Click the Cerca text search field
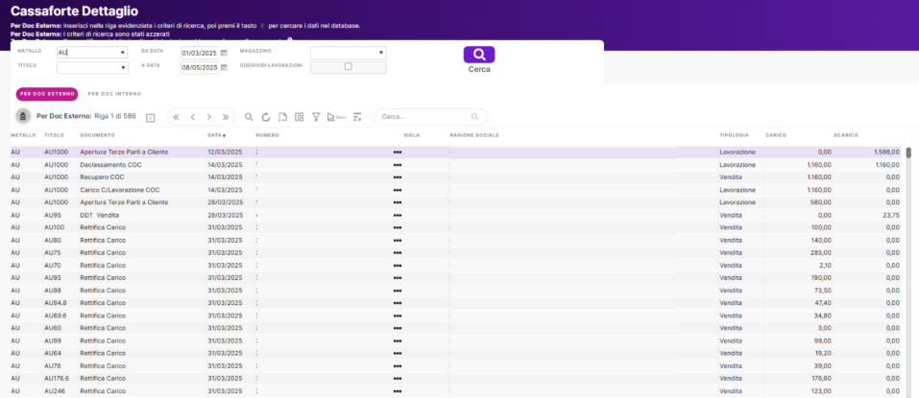The width and height of the screenshot is (919, 398). pyautogui.click(x=423, y=117)
